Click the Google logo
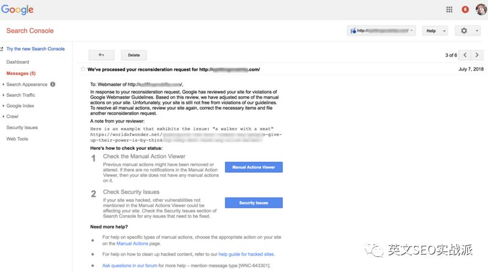This screenshot has width=488, height=271. 18,10
